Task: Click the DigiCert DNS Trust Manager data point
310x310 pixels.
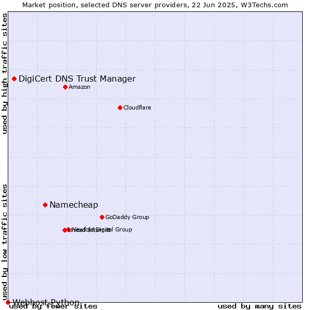Action: [14, 79]
